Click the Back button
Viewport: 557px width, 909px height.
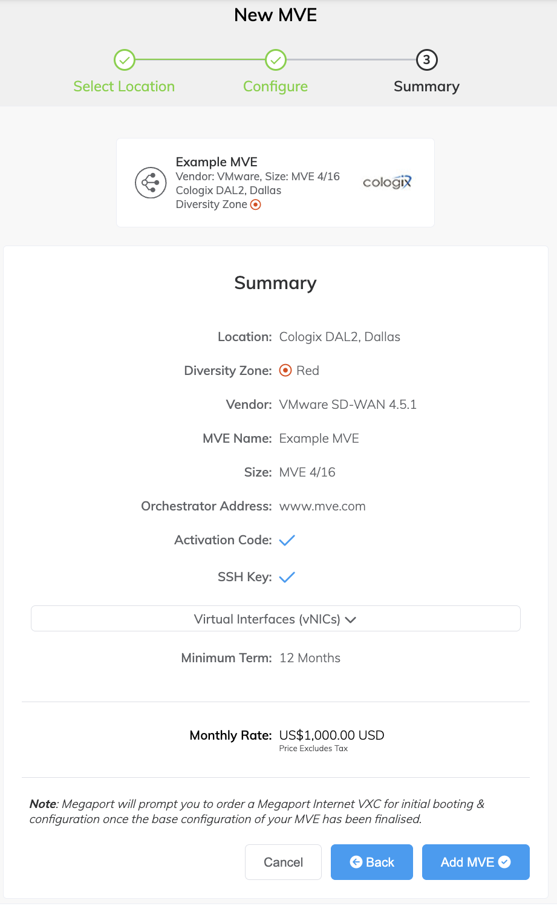click(372, 862)
